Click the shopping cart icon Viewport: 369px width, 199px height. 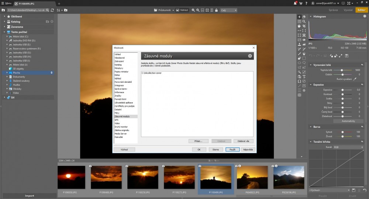(x=301, y=3)
